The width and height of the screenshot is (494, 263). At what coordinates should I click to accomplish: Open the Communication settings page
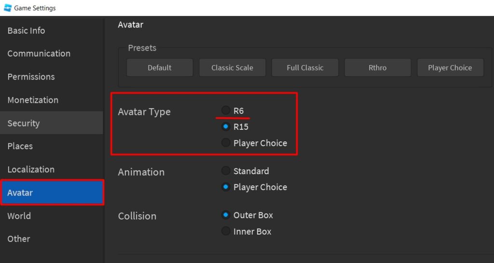pyautogui.click(x=52, y=54)
